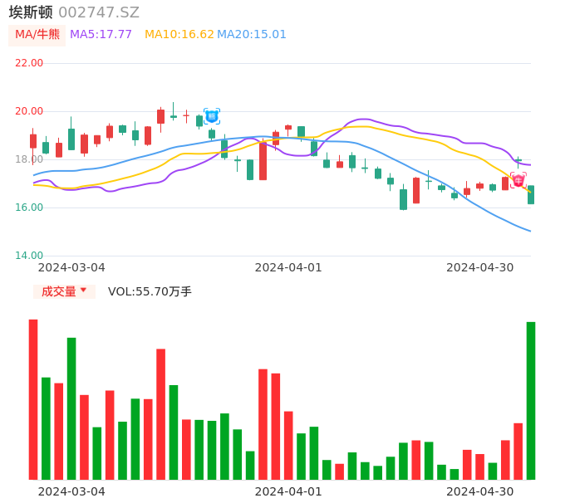Open the 成交量 indicator dropdown
This screenshot has height=503, width=570.
coord(64,291)
